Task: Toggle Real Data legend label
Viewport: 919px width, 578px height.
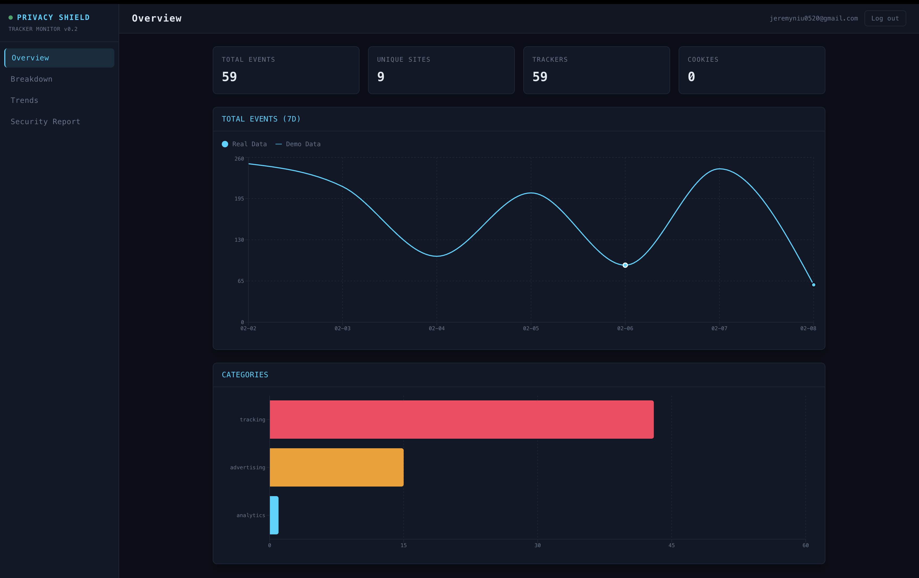Action: 250,144
